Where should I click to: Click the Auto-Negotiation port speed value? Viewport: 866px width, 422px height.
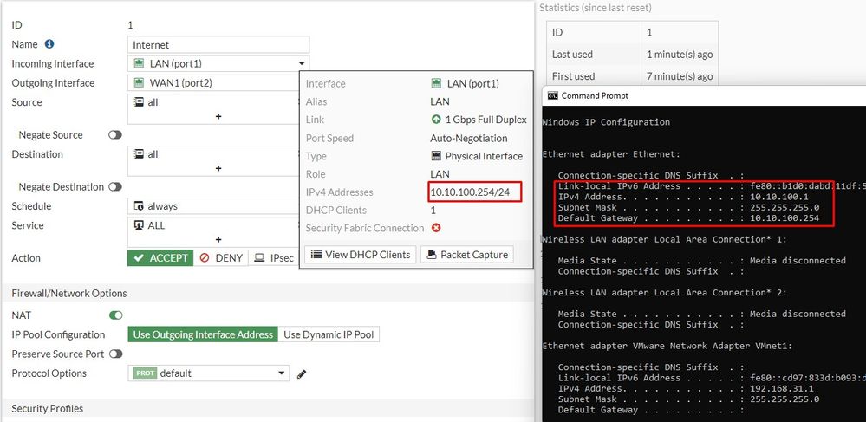469,138
